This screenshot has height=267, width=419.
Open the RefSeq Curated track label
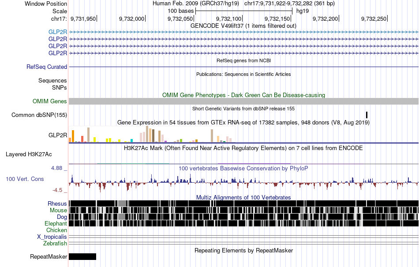click(x=47, y=67)
